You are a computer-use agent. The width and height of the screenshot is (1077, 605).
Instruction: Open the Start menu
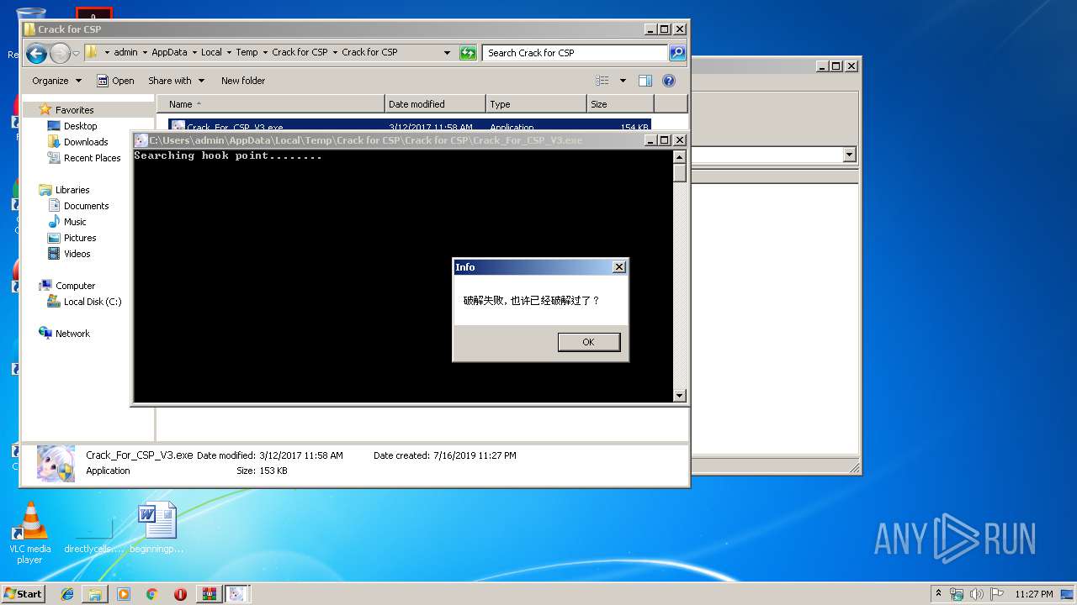(24, 593)
